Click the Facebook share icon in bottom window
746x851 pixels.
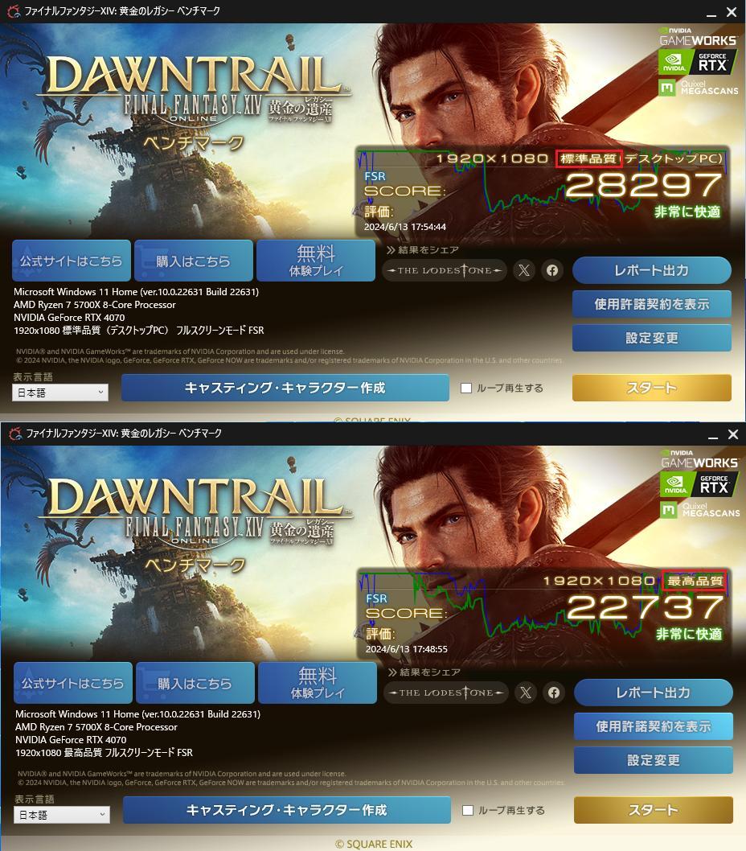point(554,693)
